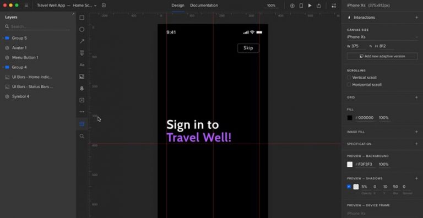Screen dimensions: 423x218
Task: Expand Group 5 in Layers
Action: click(3, 38)
